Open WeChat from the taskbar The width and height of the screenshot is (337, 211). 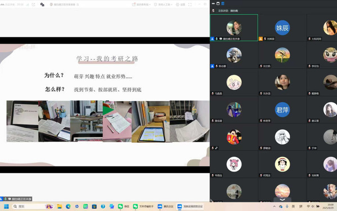[123, 206]
